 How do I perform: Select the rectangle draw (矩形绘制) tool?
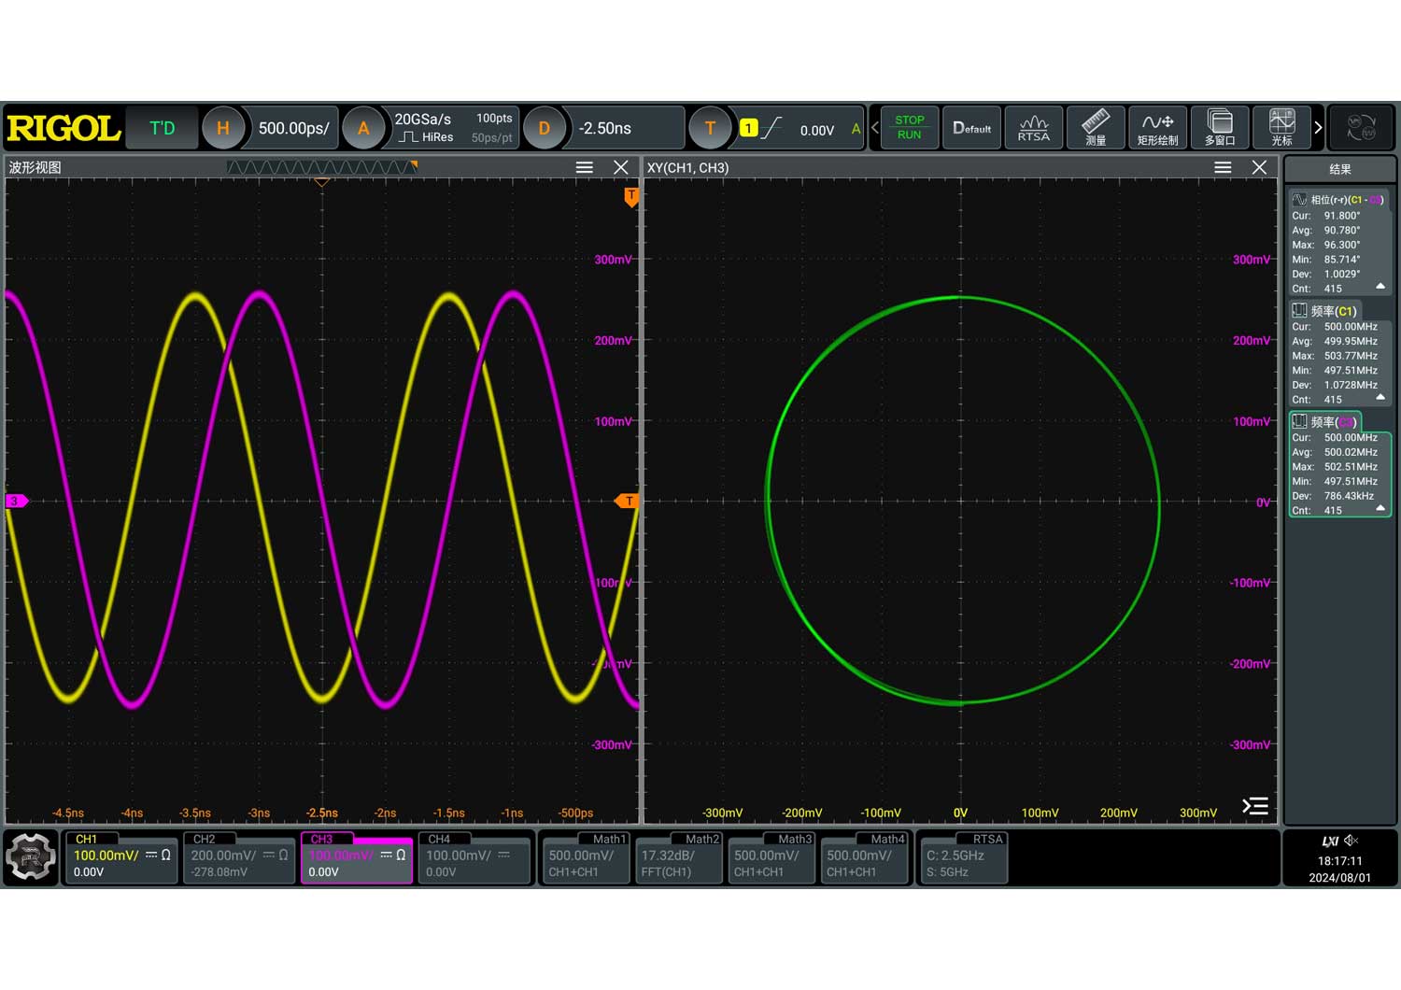click(x=1157, y=128)
